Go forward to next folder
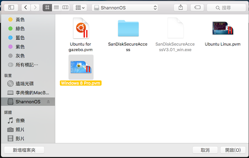The height and width of the screenshot is (158, 249). [35, 7]
